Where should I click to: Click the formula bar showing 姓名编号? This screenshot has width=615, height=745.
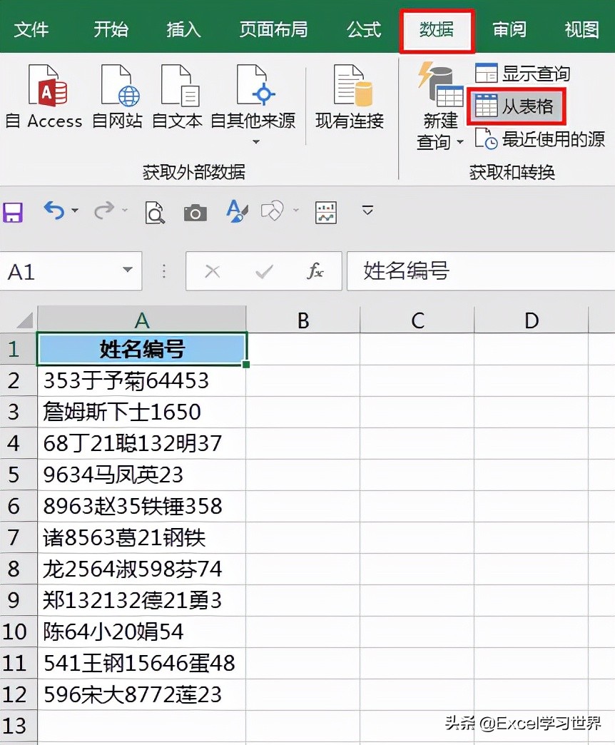(481, 271)
